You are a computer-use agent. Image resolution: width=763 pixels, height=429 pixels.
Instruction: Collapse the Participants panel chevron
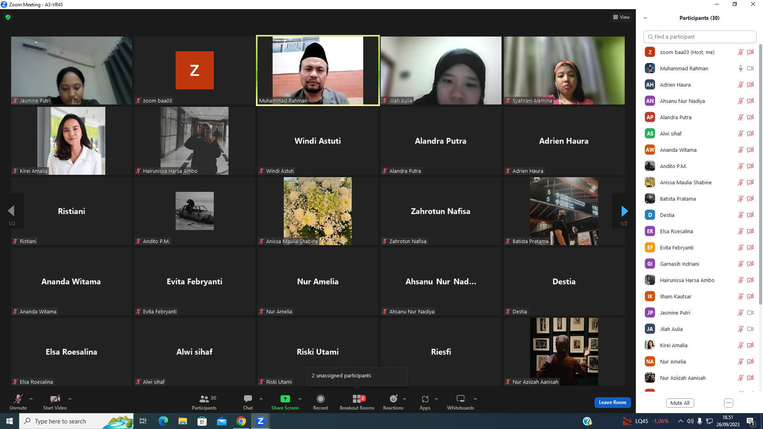[645, 18]
